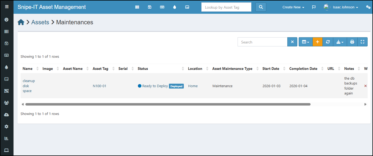373x156 pixels.
Task: Open the Reports chart icon in sidebar
Action: [7, 138]
